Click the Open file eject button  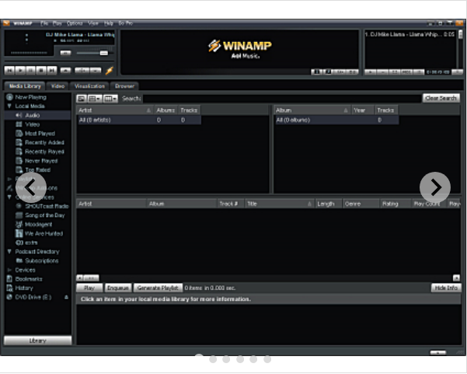65,71
